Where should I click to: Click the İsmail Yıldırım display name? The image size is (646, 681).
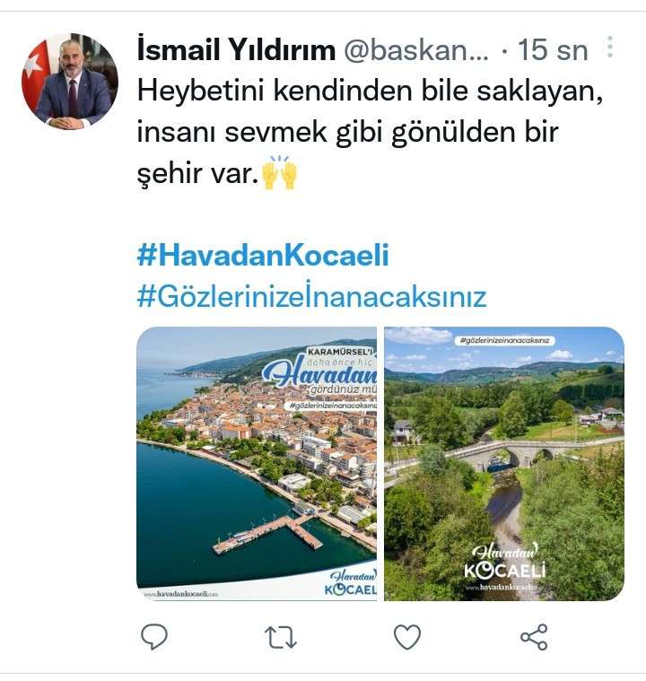pyautogui.click(x=236, y=49)
